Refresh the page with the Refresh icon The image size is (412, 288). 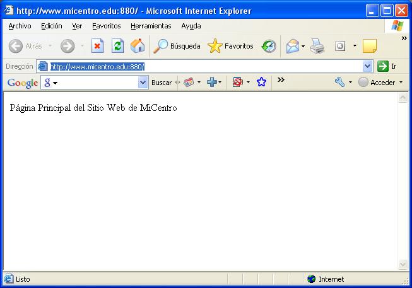coord(117,46)
